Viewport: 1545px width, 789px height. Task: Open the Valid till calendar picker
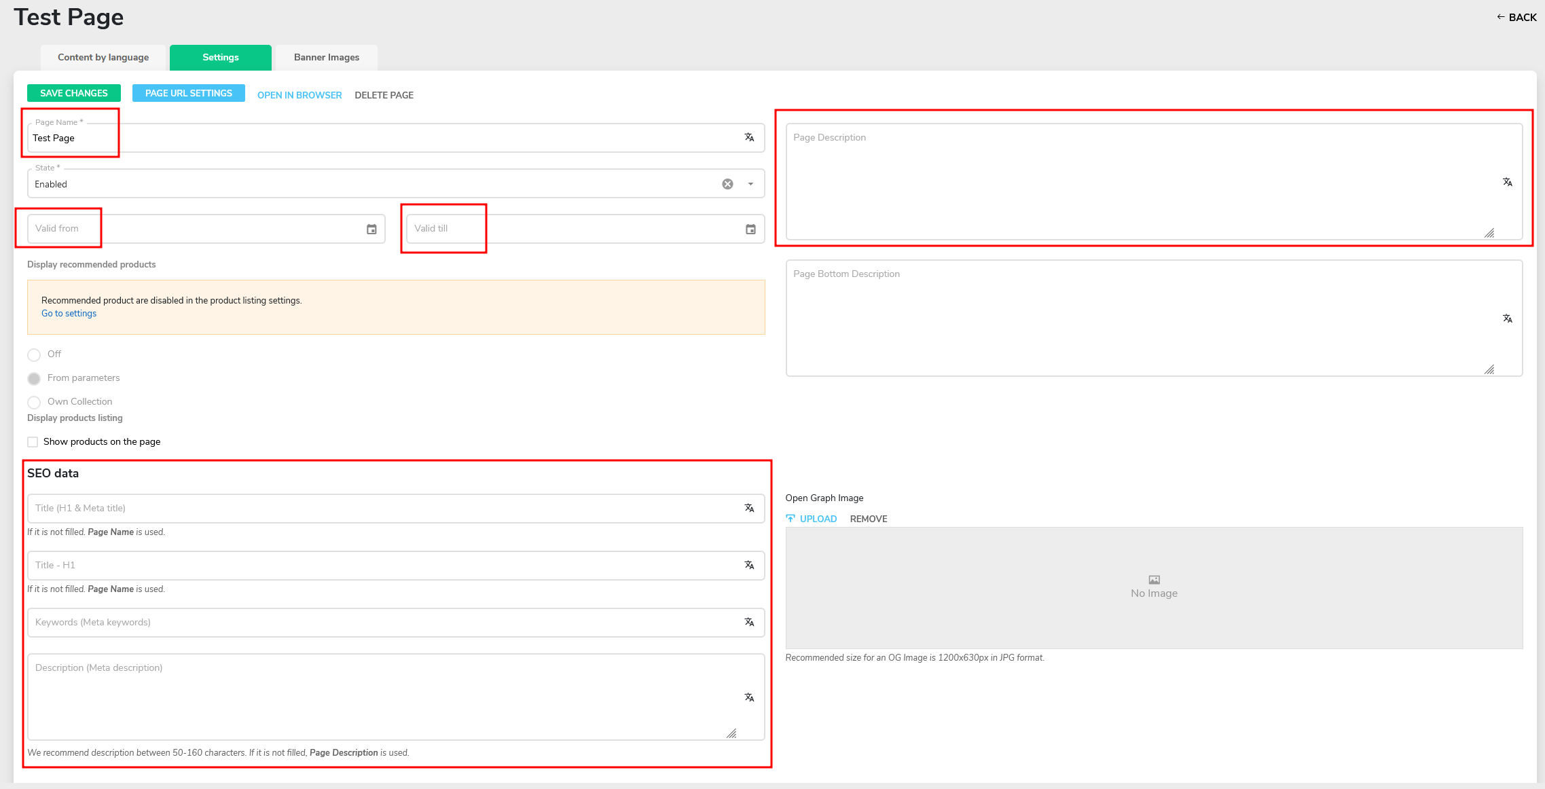click(750, 229)
